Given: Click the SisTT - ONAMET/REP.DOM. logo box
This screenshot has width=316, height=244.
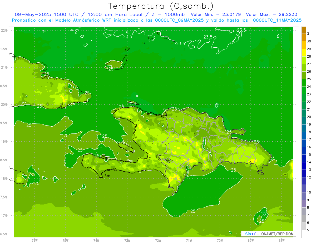Looking at the screenshot, I should pos(268,234).
